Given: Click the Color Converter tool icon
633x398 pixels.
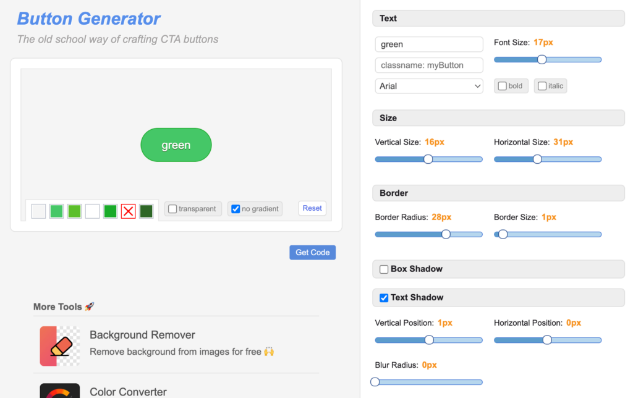Looking at the screenshot, I should pos(60,391).
